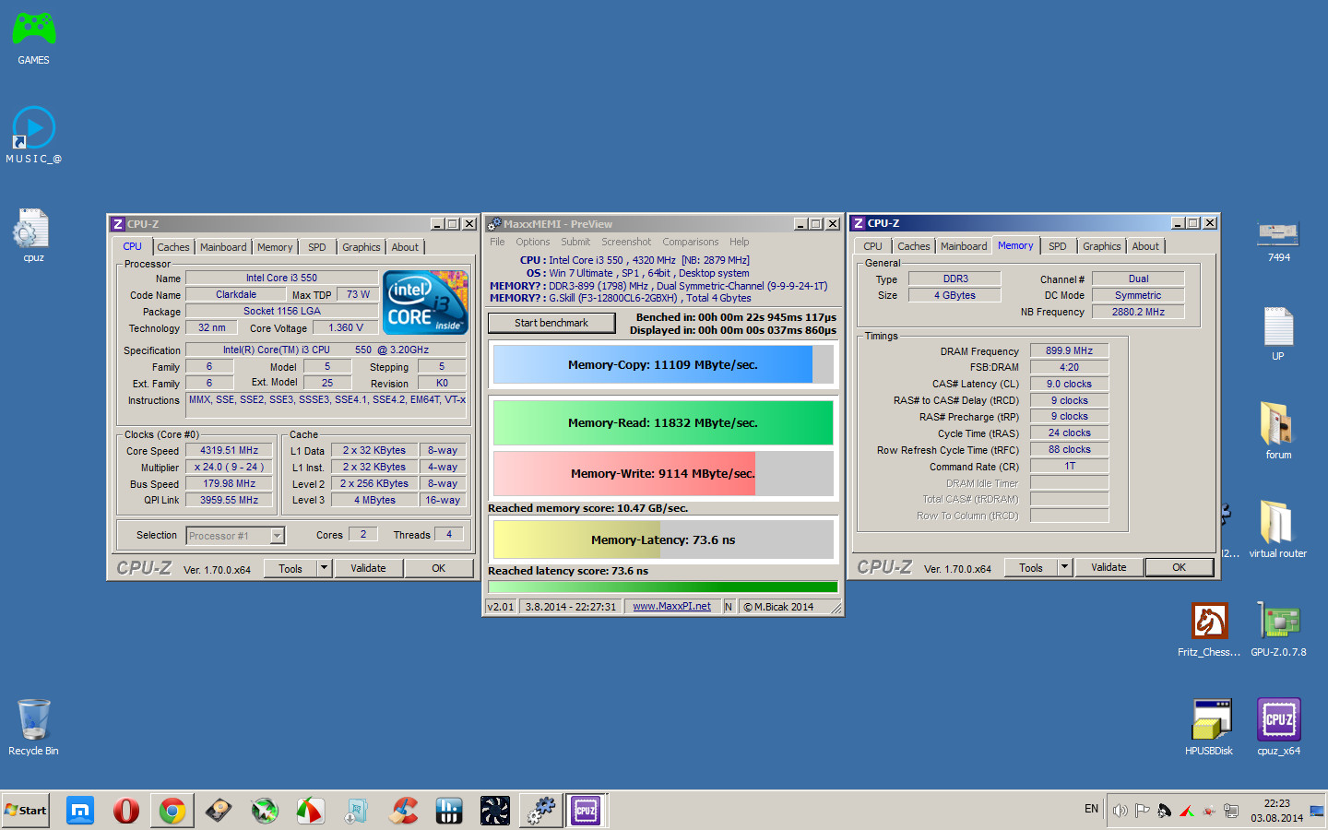Click the fan icon in the taskbar
This screenshot has height=830, width=1328.
(495, 811)
